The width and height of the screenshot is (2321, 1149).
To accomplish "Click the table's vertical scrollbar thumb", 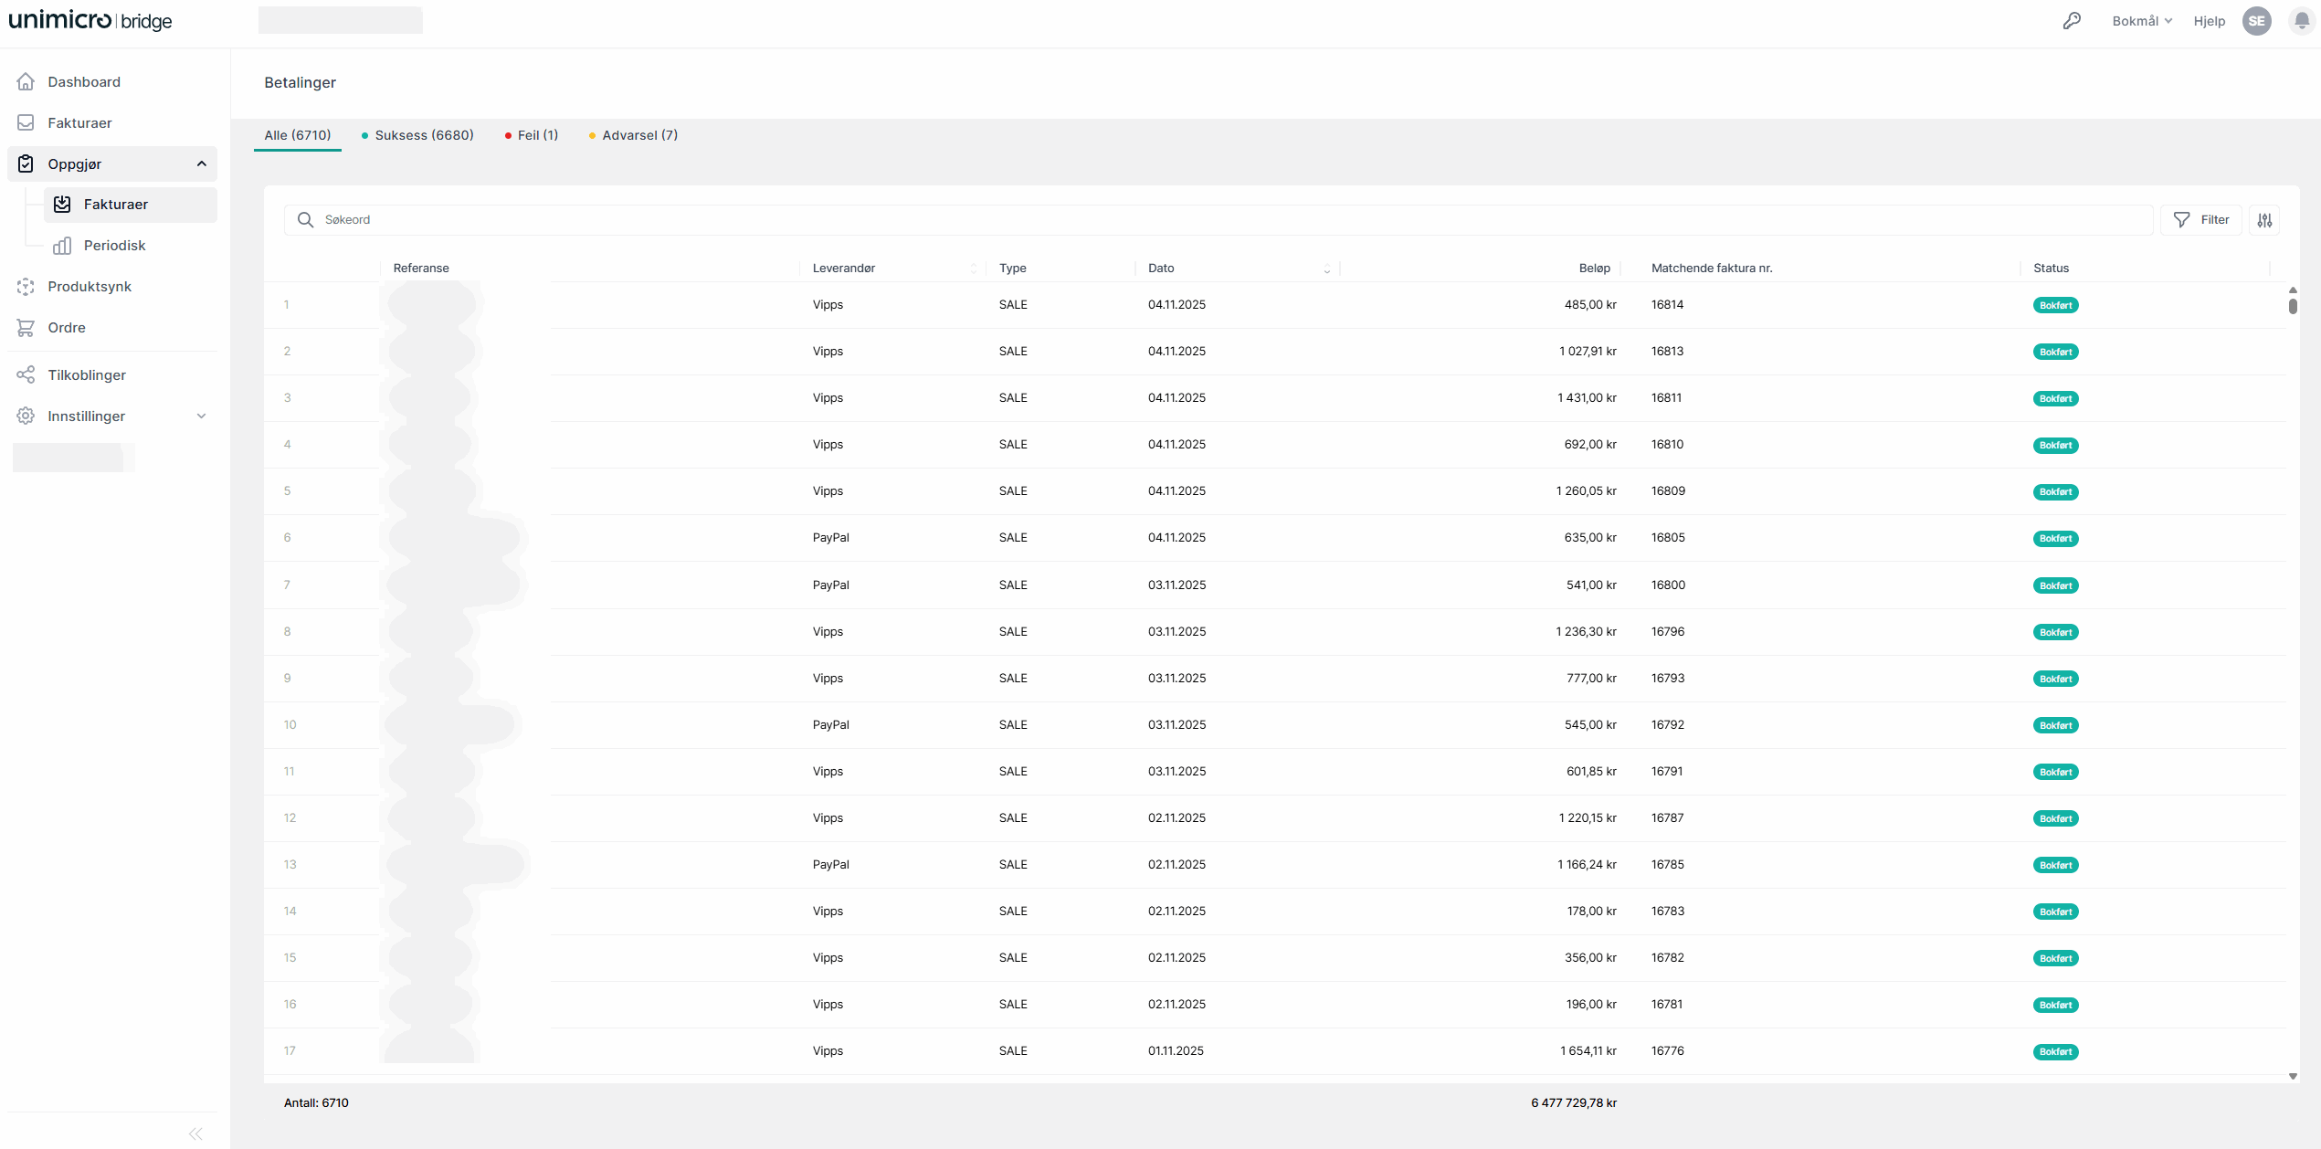I will 2293,305.
